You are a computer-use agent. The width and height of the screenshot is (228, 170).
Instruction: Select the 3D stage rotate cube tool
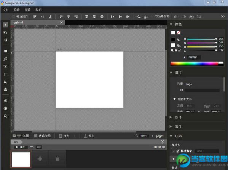coord(6,40)
